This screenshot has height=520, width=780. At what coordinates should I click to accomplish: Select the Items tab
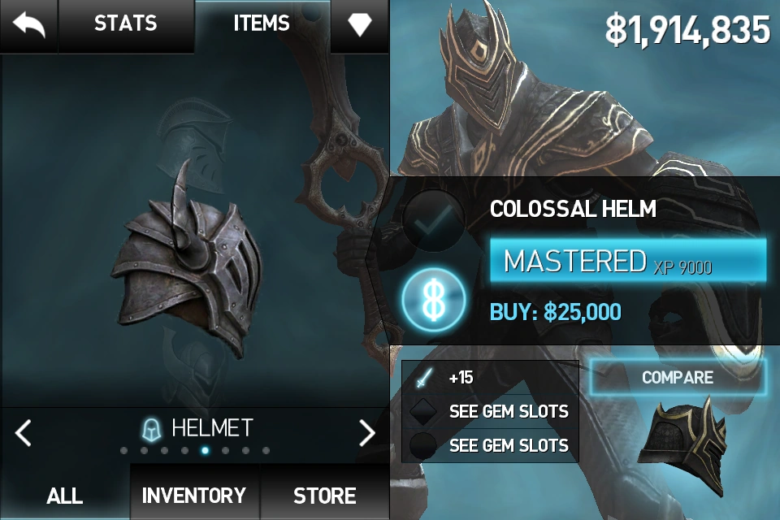click(x=262, y=24)
